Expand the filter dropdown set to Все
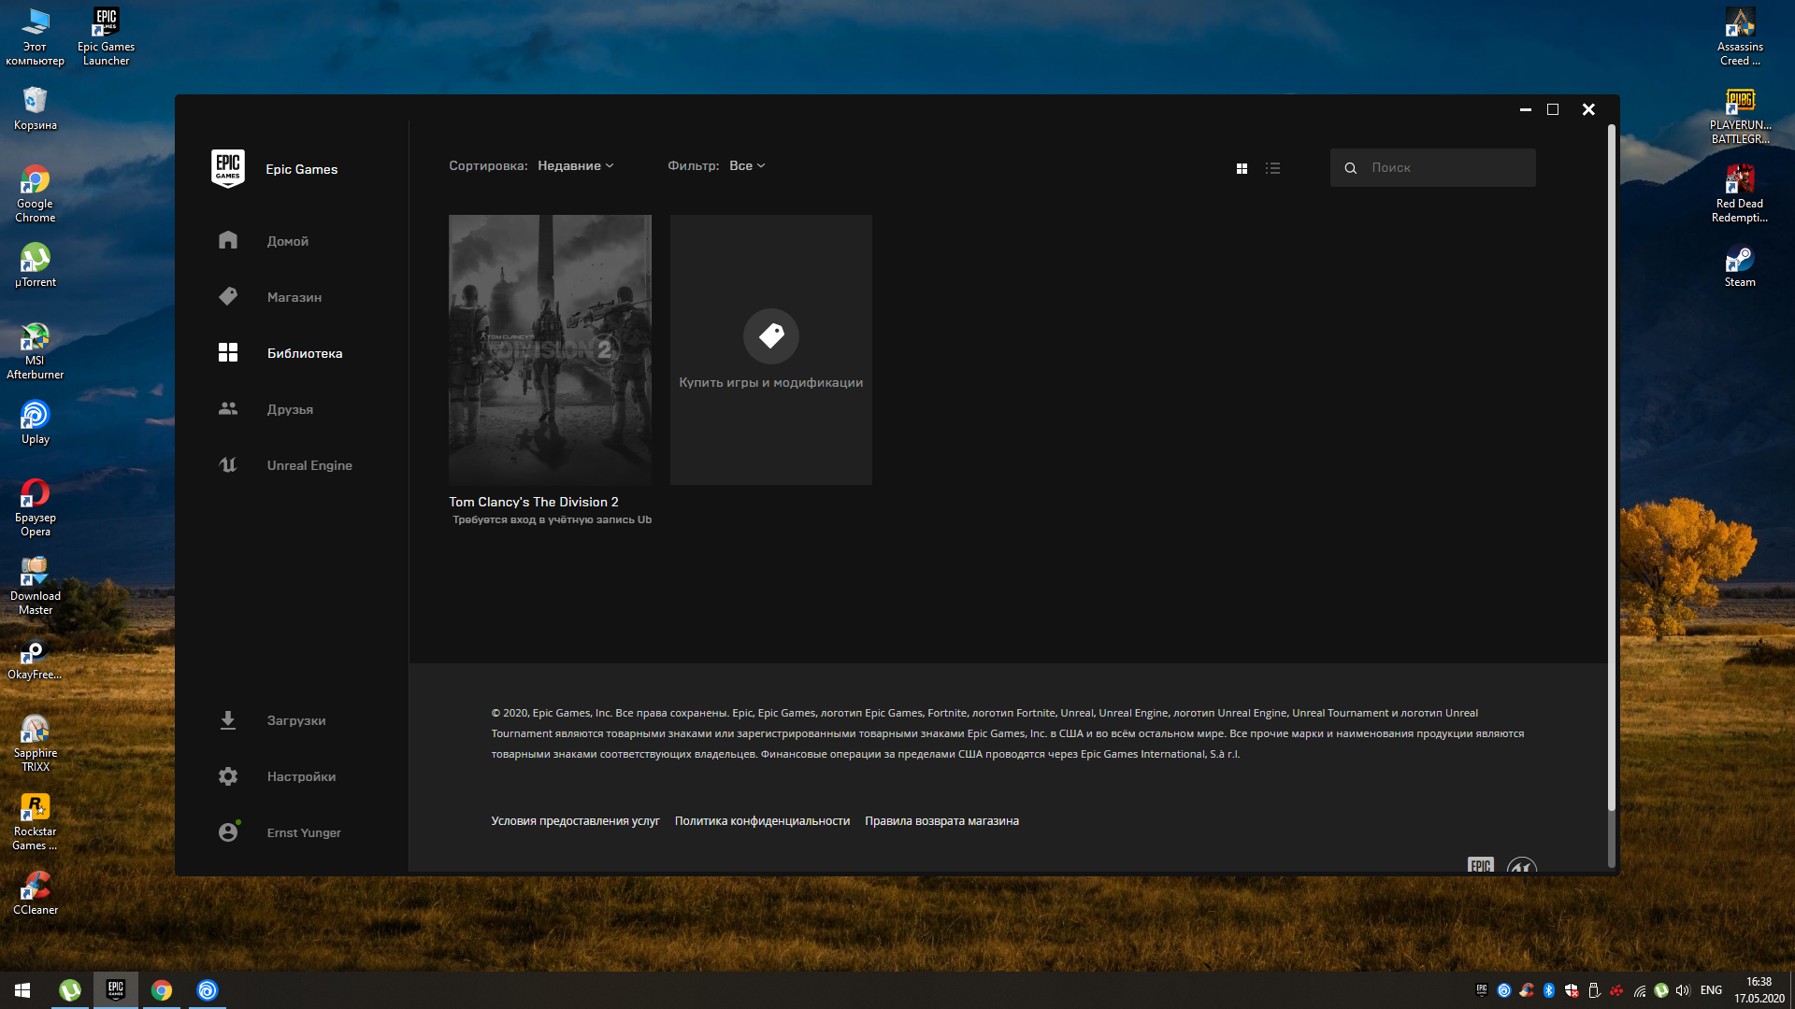The height and width of the screenshot is (1009, 1795). click(x=747, y=165)
